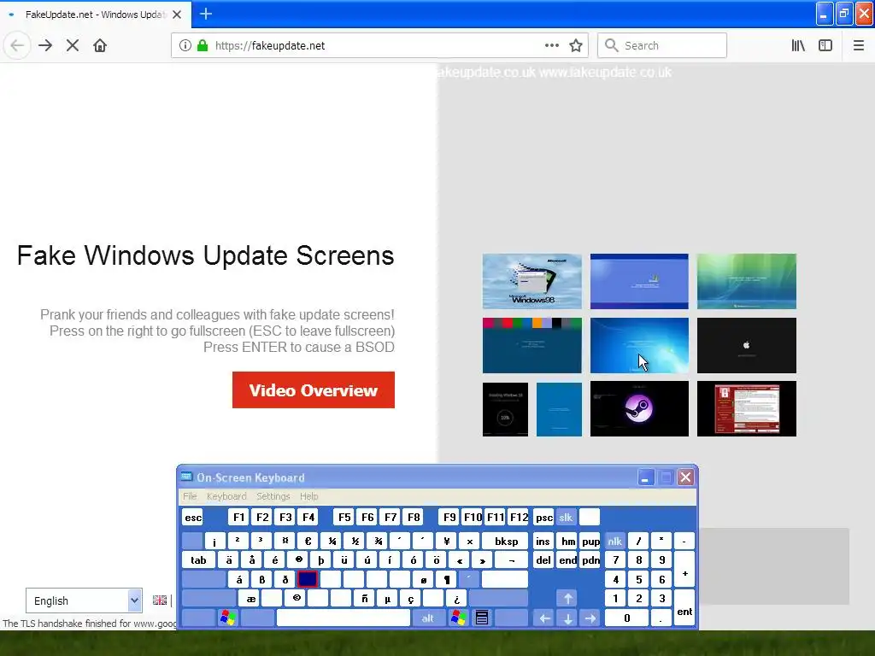Launch the Apple logo black screen thumbnail

pyautogui.click(x=747, y=345)
